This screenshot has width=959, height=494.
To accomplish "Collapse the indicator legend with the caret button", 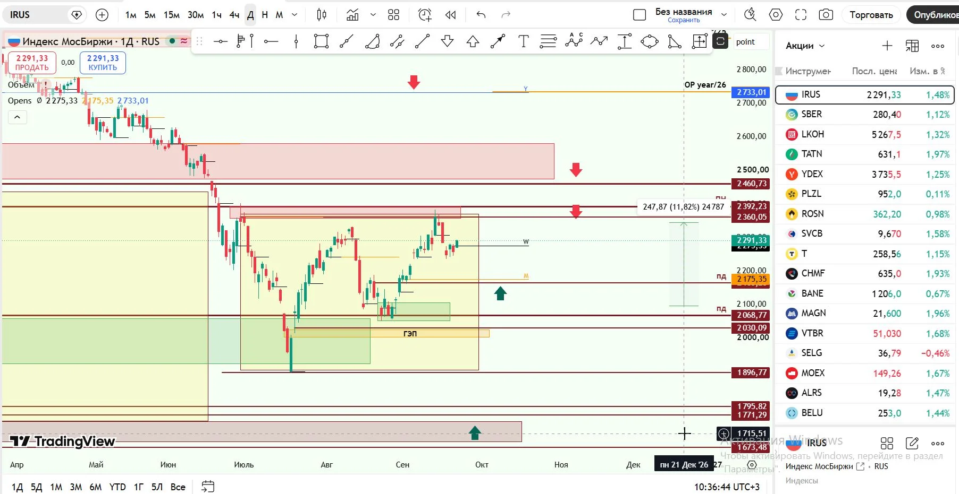I will 17,117.
